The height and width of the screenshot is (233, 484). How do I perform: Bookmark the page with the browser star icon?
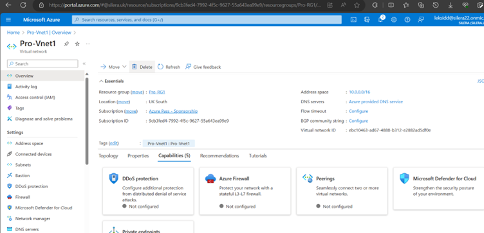[357, 5]
